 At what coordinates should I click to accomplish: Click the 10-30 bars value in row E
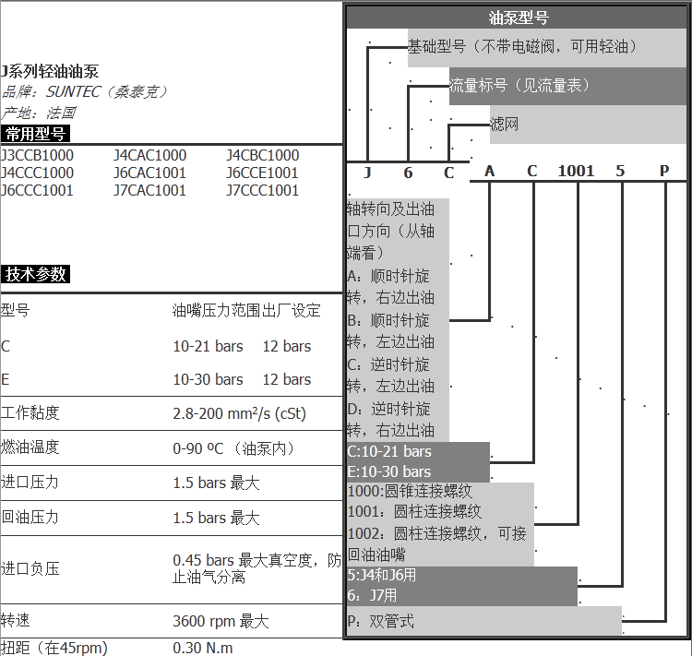coord(208,379)
